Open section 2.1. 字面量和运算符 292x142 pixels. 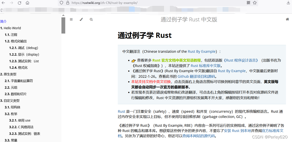pos(19,81)
